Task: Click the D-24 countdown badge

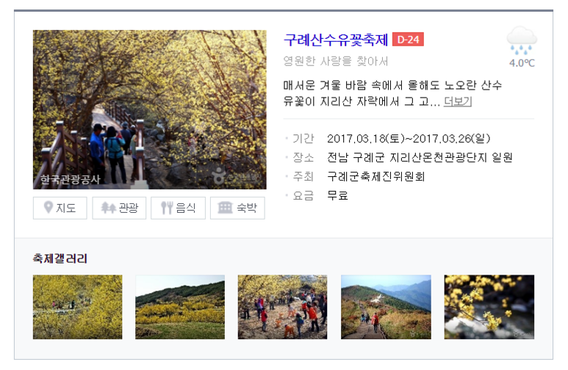Action: point(408,40)
